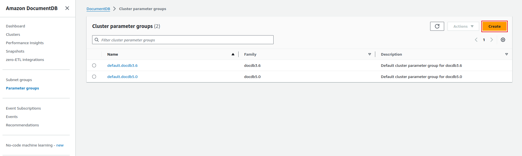Focus the filter cluster parameter groups field
The width and height of the screenshot is (522, 156).
click(183, 40)
